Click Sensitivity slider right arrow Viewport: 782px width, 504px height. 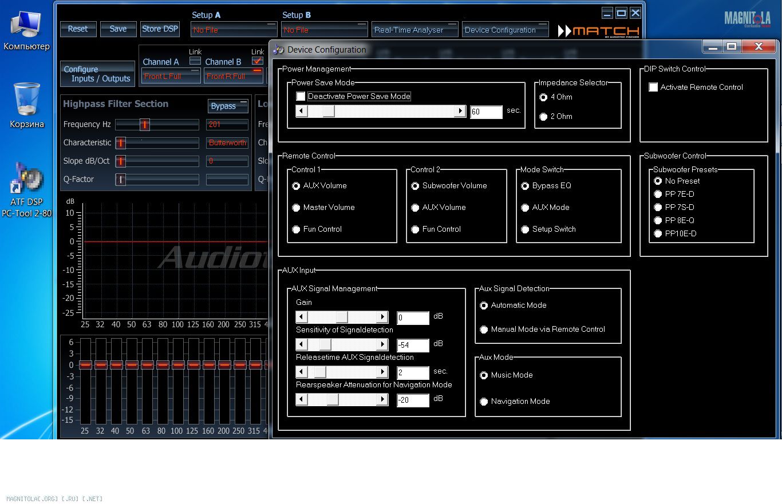click(382, 344)
